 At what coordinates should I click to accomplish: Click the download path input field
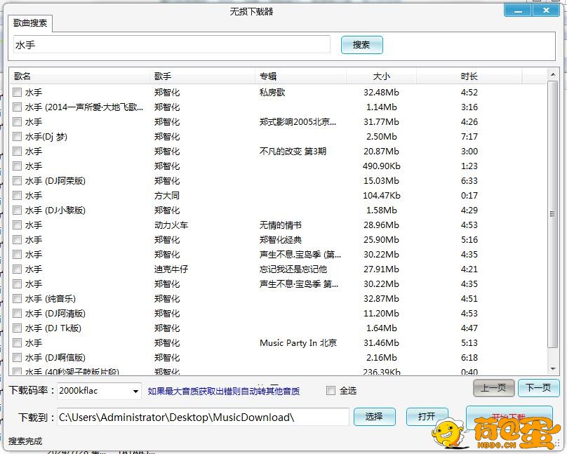point(203,417)
